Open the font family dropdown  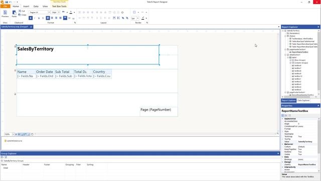point(49,12)
